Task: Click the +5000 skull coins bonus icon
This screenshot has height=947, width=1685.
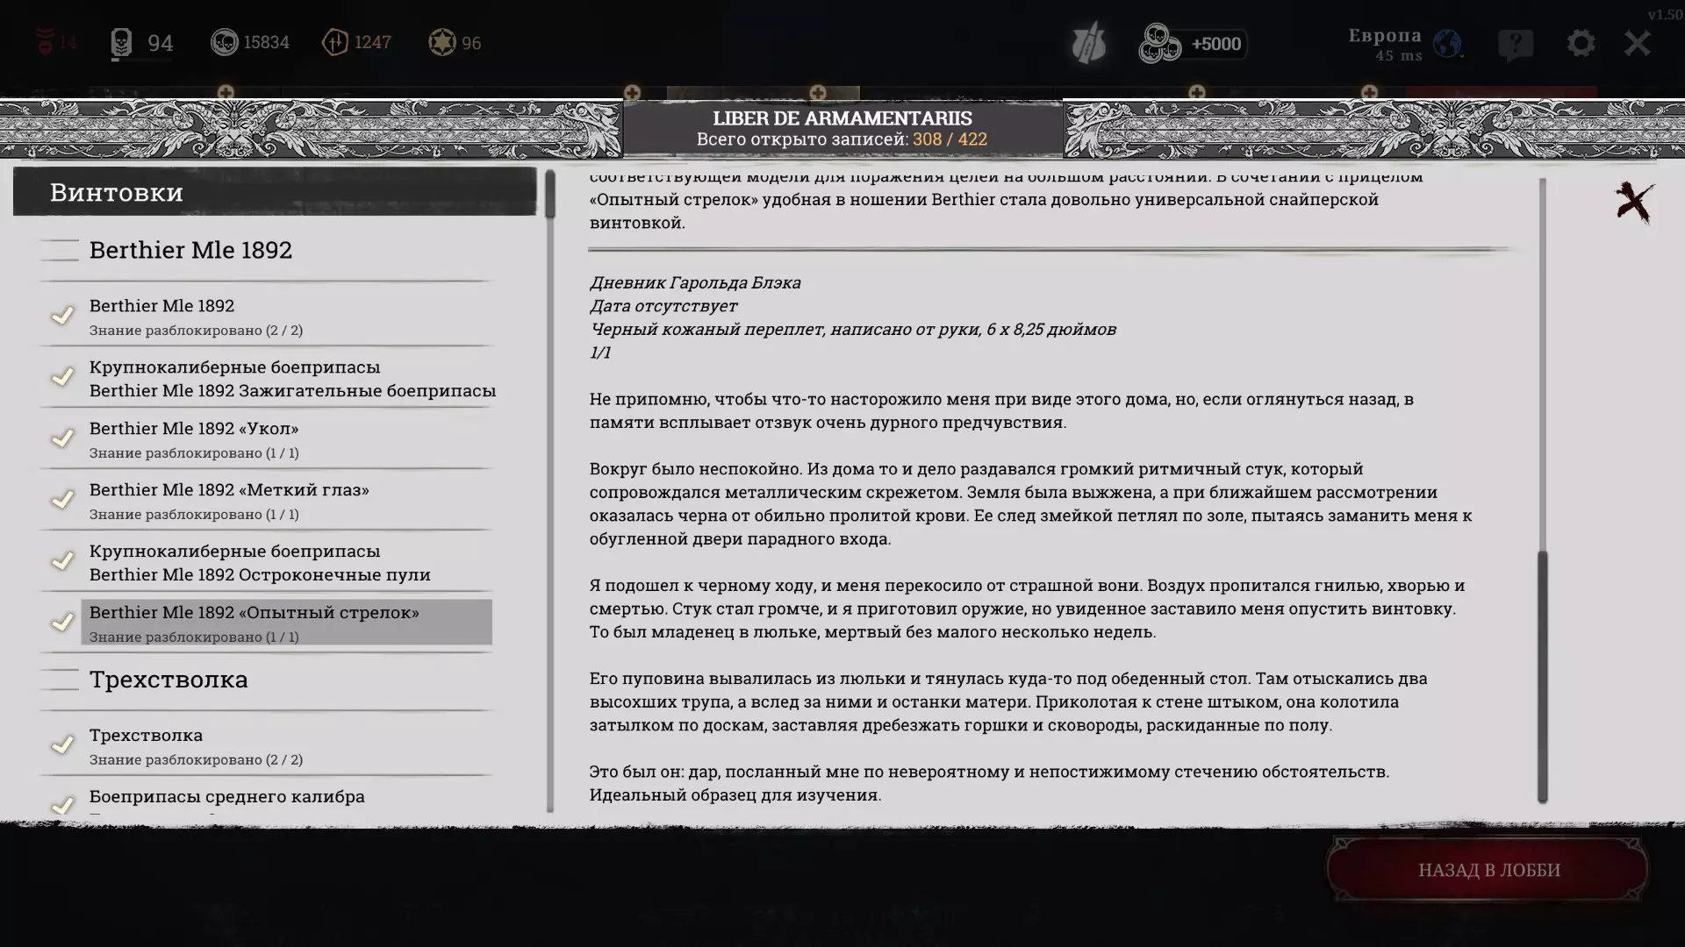Action: (x=1158, y=44)
